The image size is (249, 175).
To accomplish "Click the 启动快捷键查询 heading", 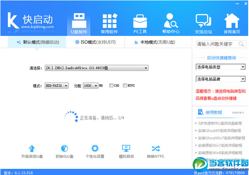I will pos(221,58).
